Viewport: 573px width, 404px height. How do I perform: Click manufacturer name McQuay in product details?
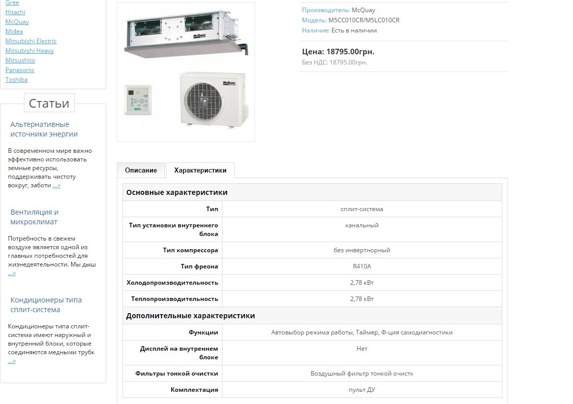point(363,10)
